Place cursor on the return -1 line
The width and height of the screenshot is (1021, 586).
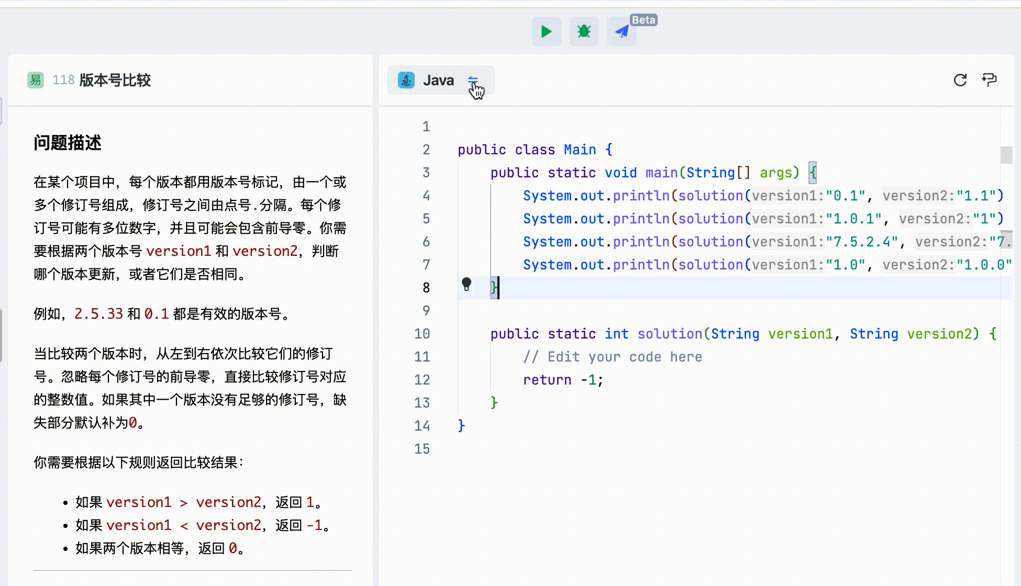coord(563,380)
